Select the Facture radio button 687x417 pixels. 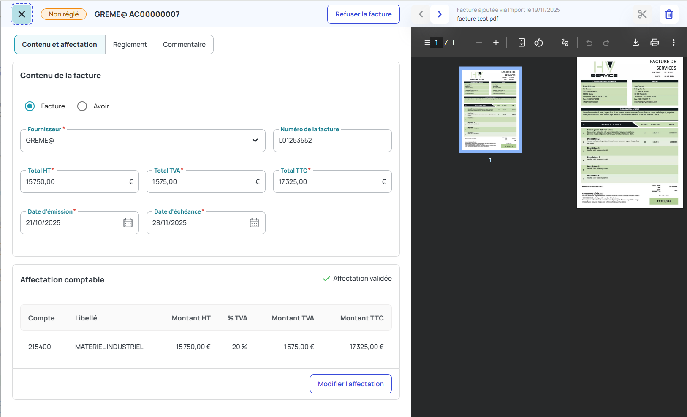click(x=30, y=106)
